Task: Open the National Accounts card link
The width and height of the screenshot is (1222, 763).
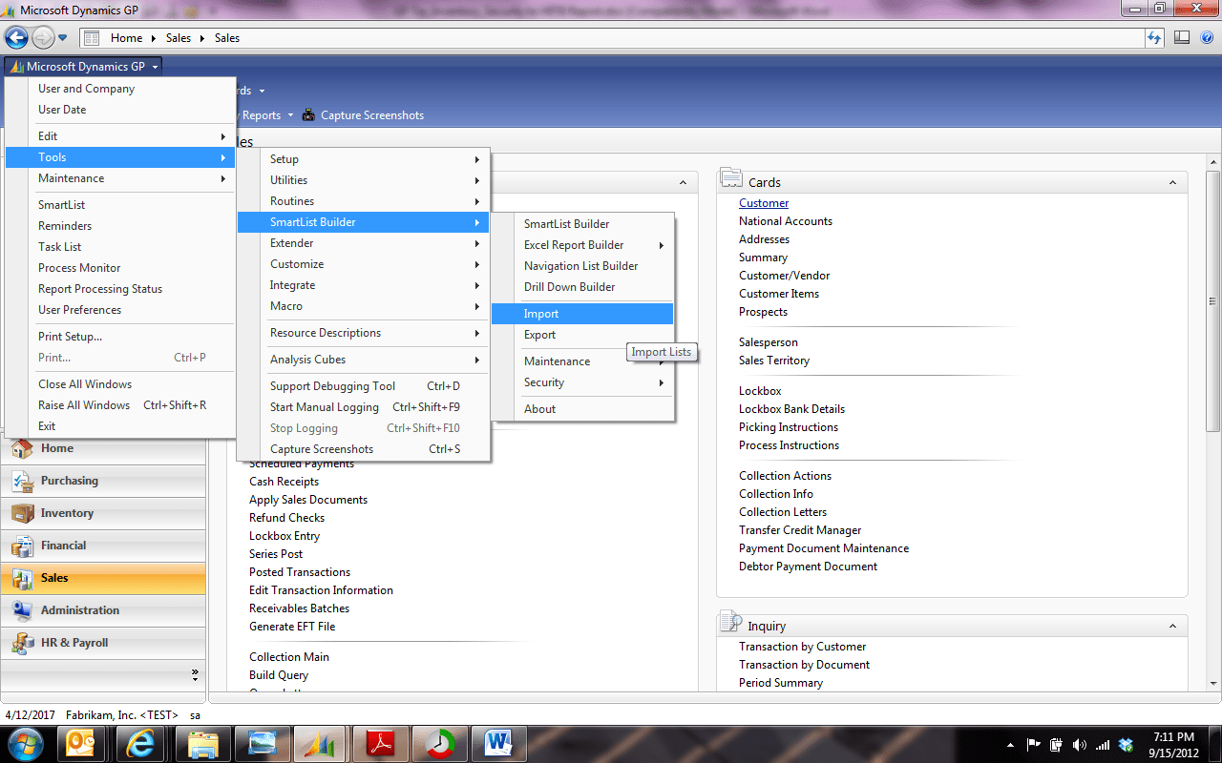Action: [x=786, y=221]
